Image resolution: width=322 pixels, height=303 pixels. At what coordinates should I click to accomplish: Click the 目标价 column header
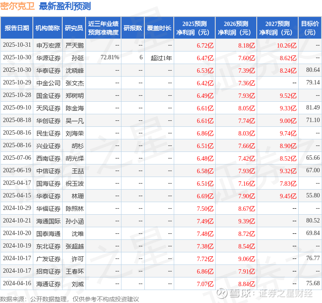click(310, 28)
